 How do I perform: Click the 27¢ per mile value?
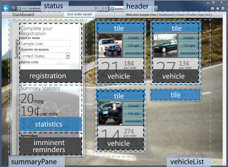click(130, 133)
